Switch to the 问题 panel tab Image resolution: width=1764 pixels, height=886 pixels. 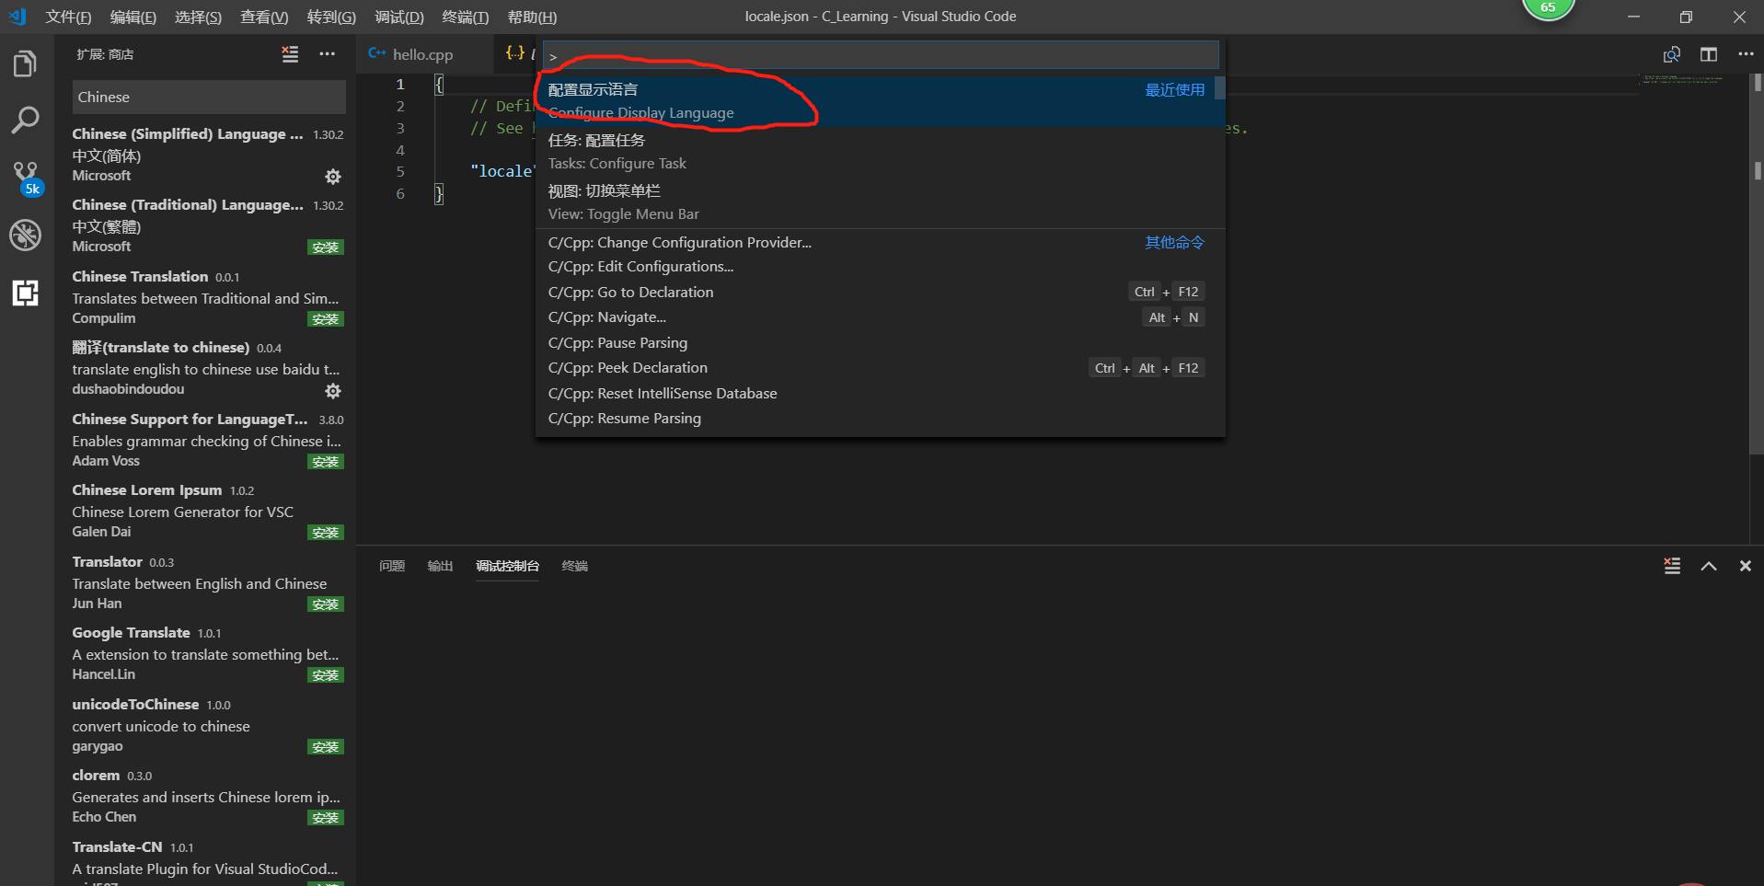(392, 566)
